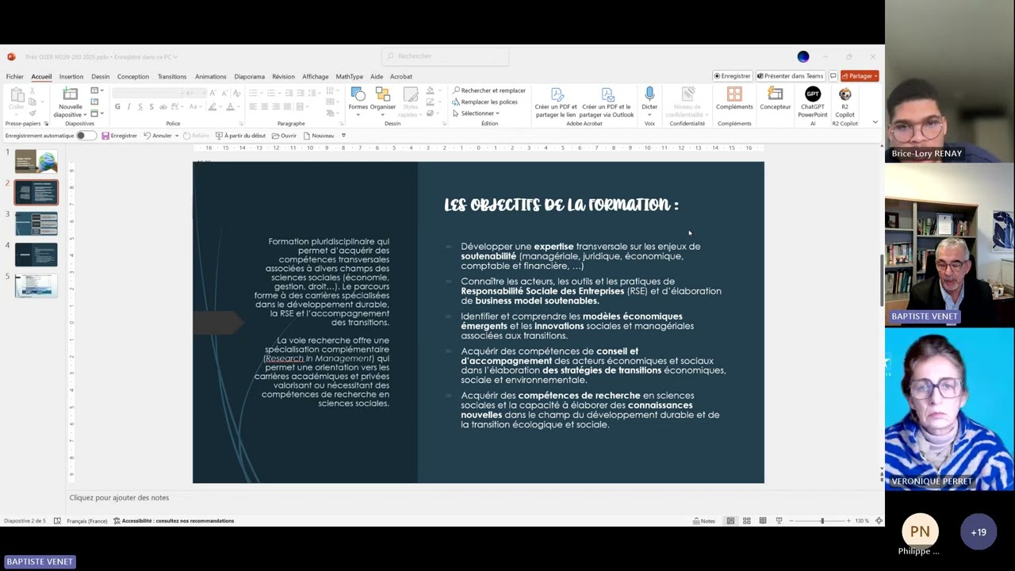1015x571 pixels.
Task: Toggle the Enregistrer recording button
Action: click(x=732, y=76)
